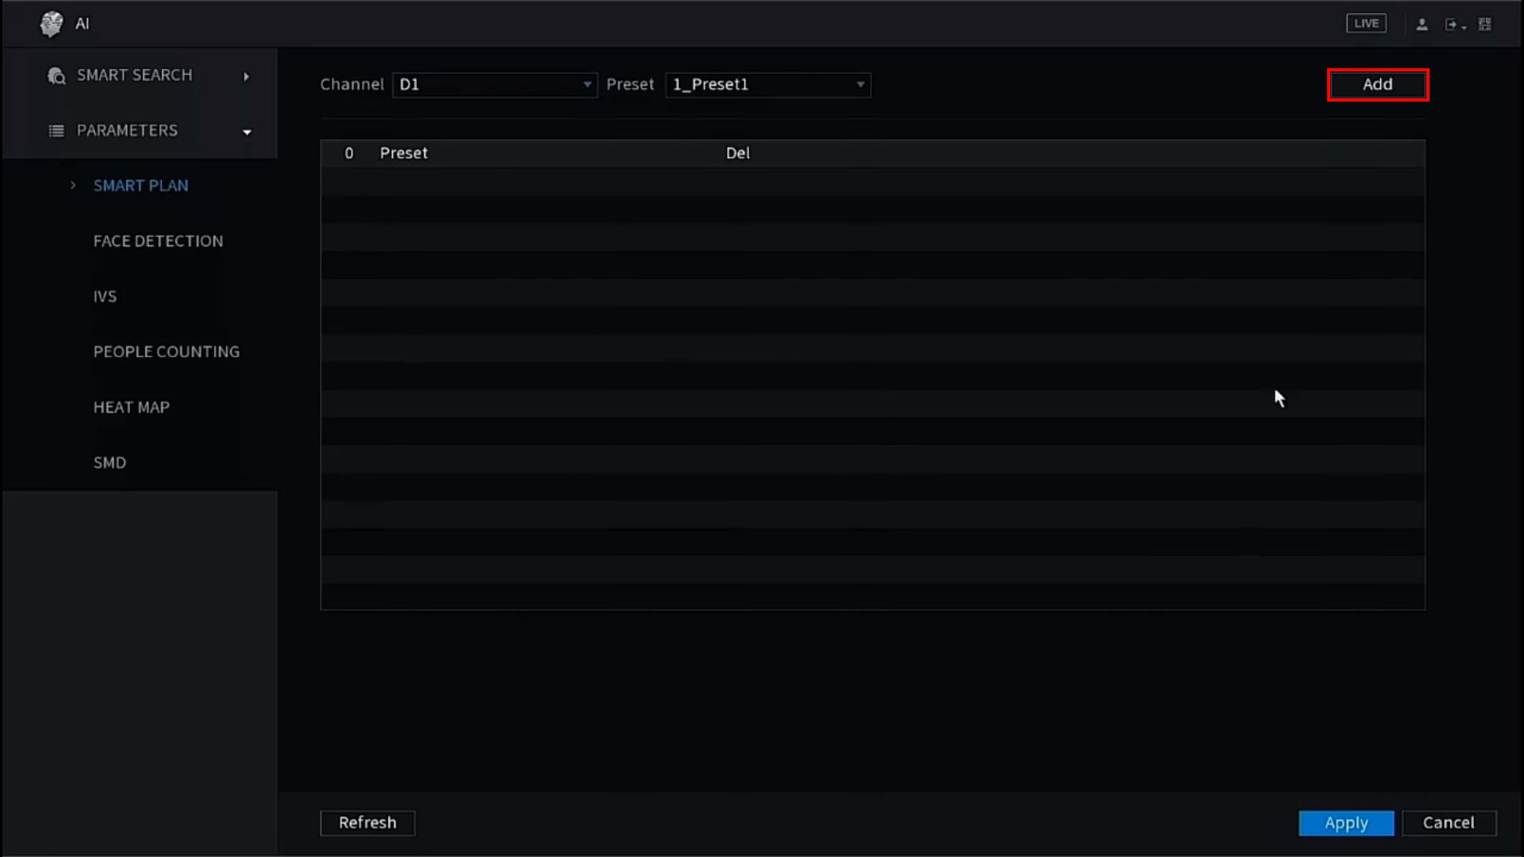Open the QR code icon
This screenshot has width=1524, height=857.
pyautogui.click(x=1484, y=25)
